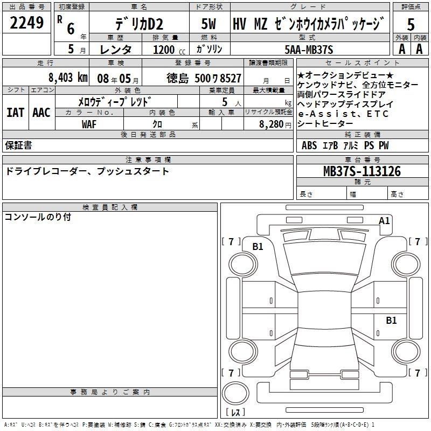
Task: Click the B1 mark near the front-left fender
Action: point(258,247)
